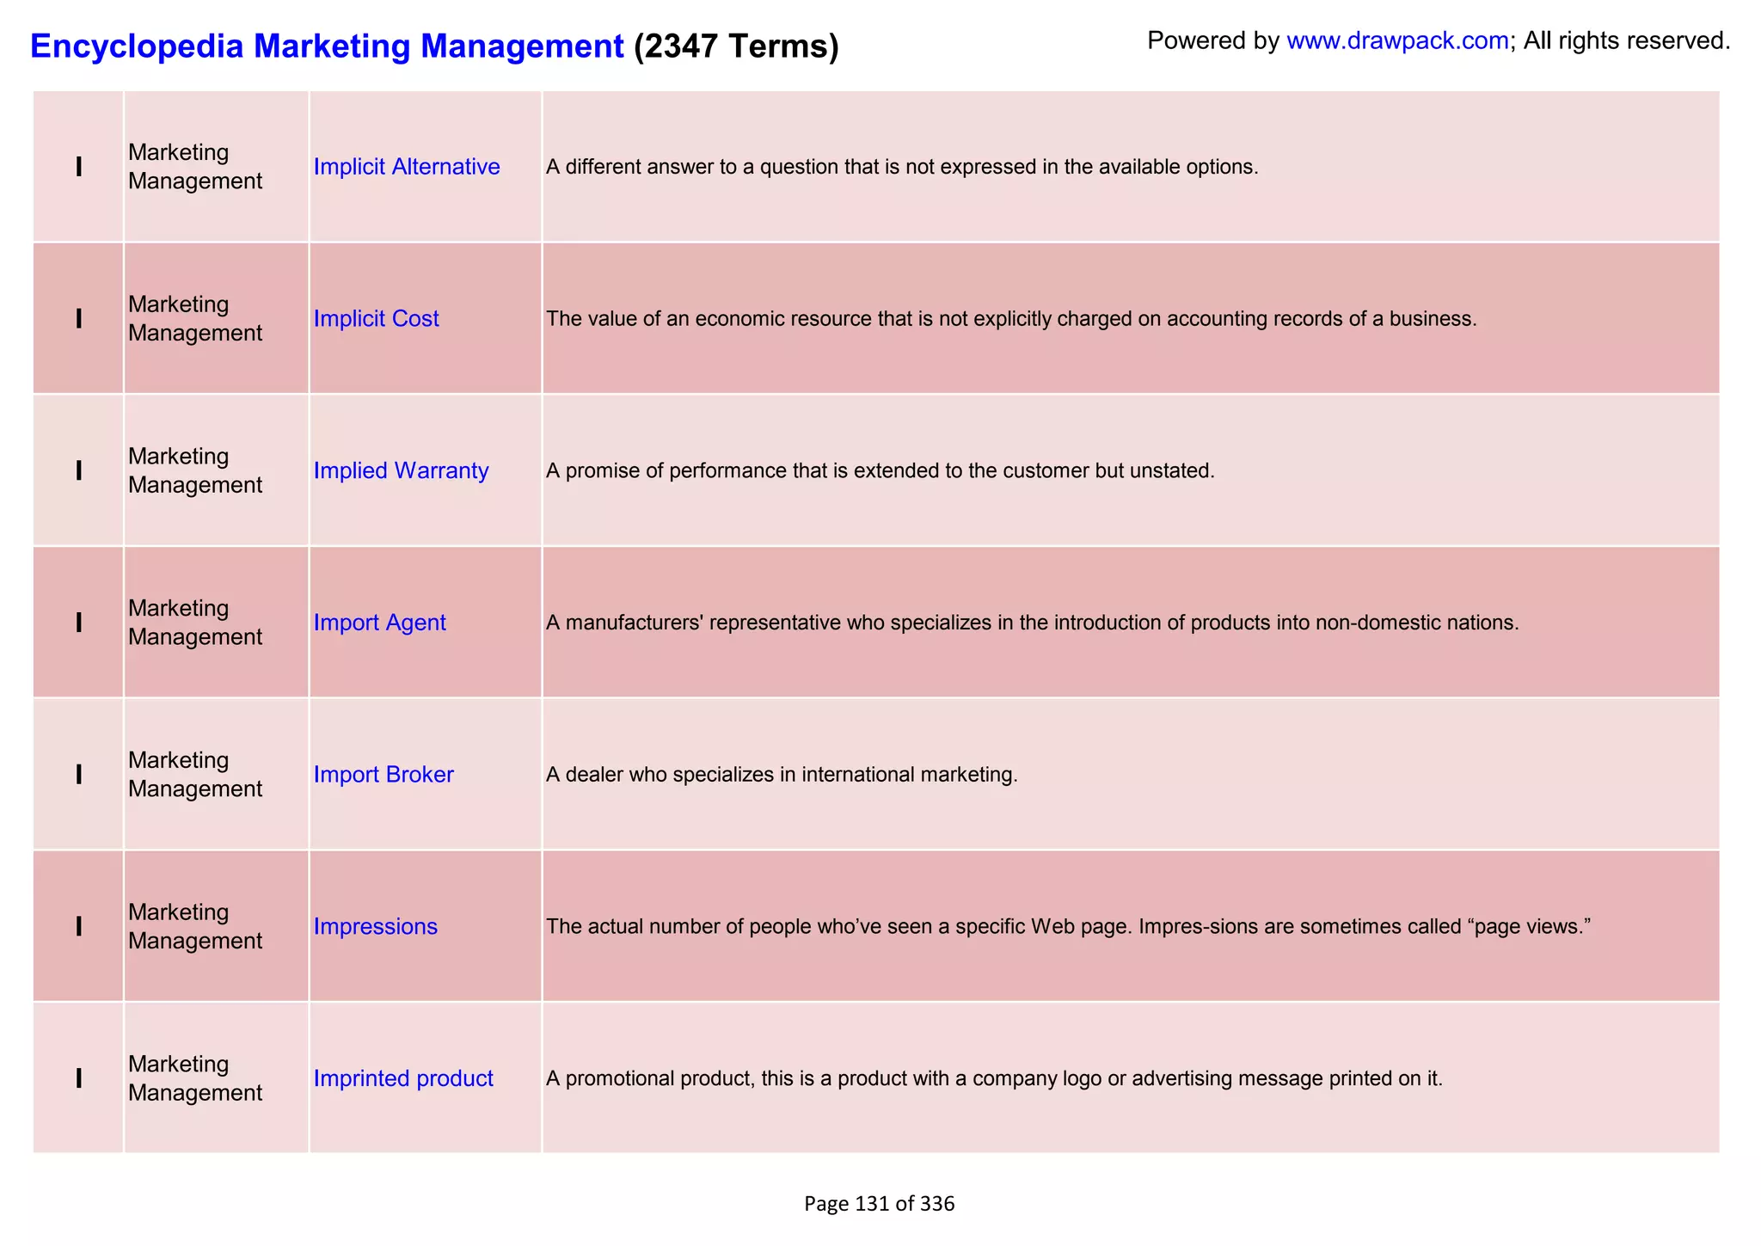Viewport: 1761px width, 1246px height.
Task: Click Marketing Management in Implicit Cost row
Action: click(195, 319)
